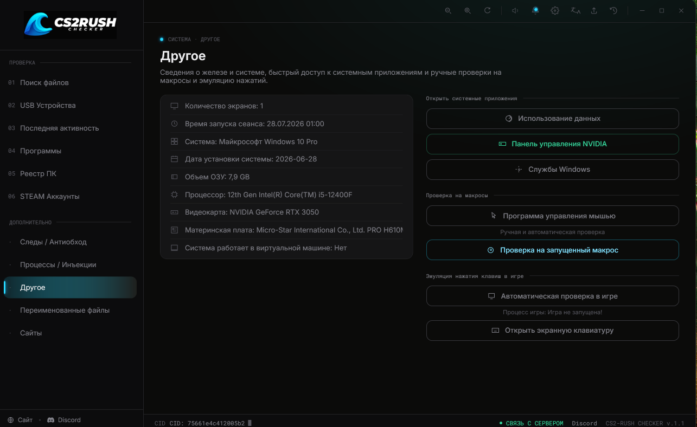The image size is (697, 427).
Task: Zoom in using the magnifier plus icon
Action: click(468, 11)
